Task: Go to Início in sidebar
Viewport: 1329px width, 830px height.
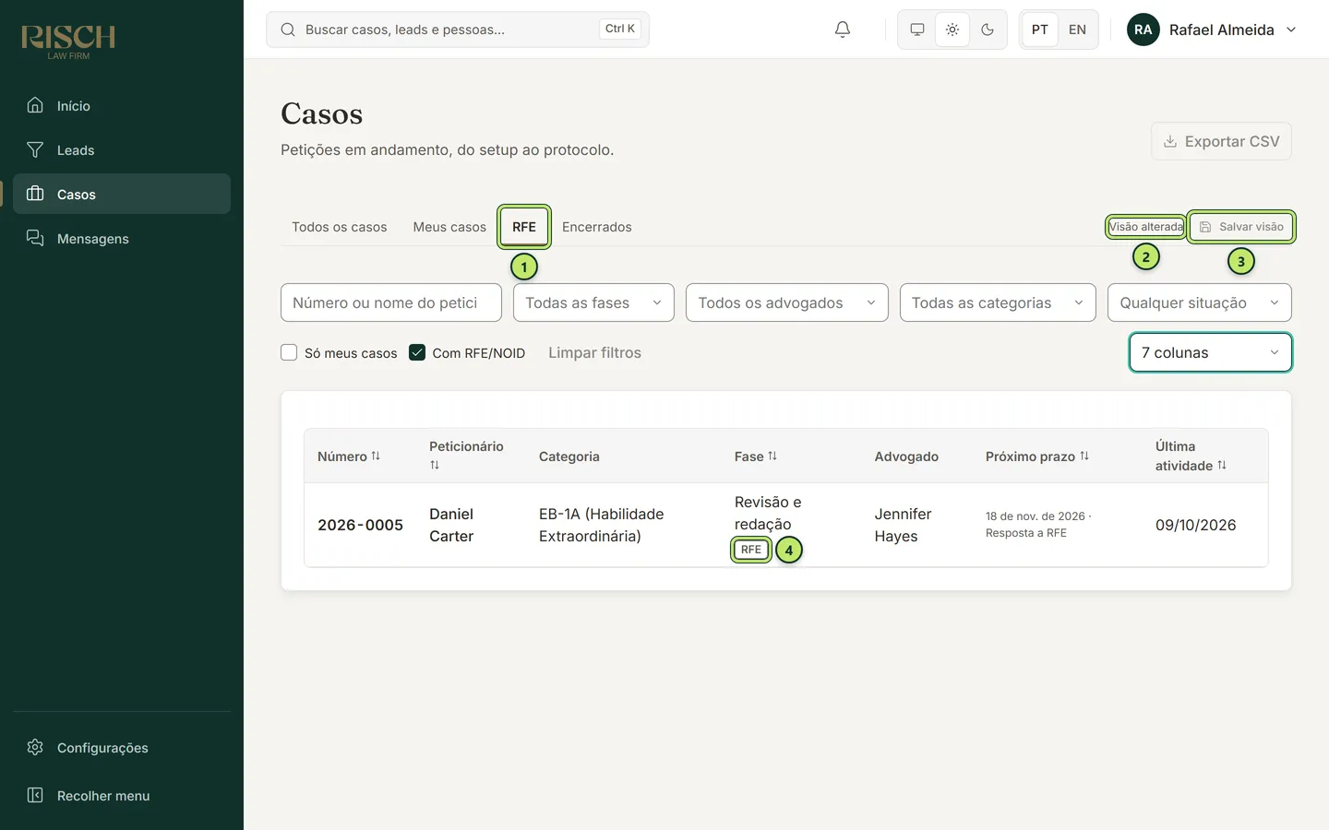Action: (x=122, y=105)
